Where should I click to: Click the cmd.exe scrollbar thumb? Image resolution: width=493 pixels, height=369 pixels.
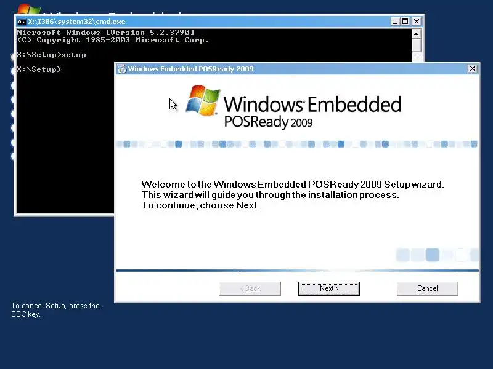[417, 45]
